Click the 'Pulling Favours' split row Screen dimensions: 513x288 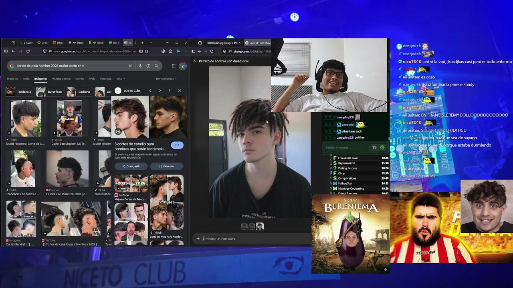click(x=361, y=168)
